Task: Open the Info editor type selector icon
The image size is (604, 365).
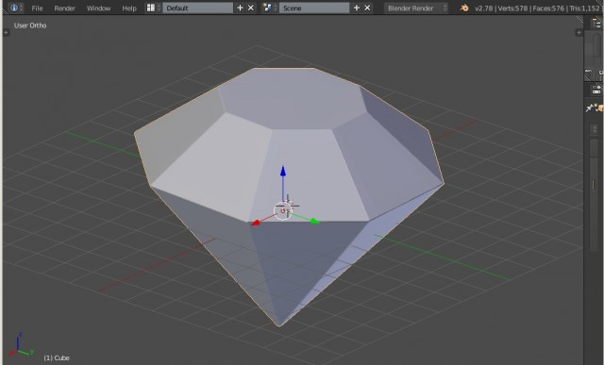Action: pos(15,8)
